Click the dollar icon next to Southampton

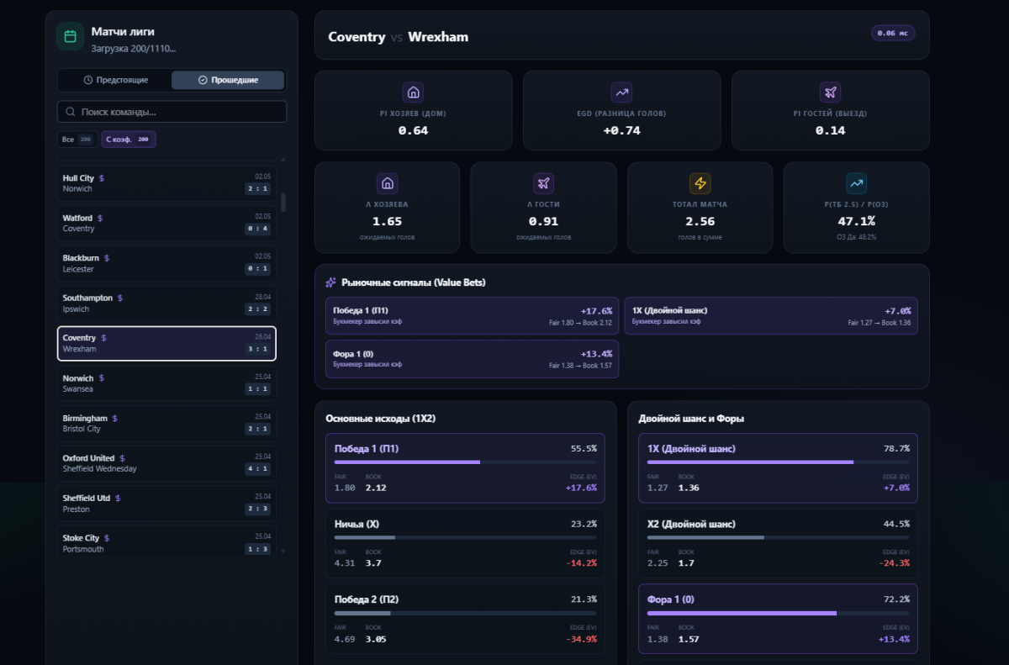click(x=120, y=298)
